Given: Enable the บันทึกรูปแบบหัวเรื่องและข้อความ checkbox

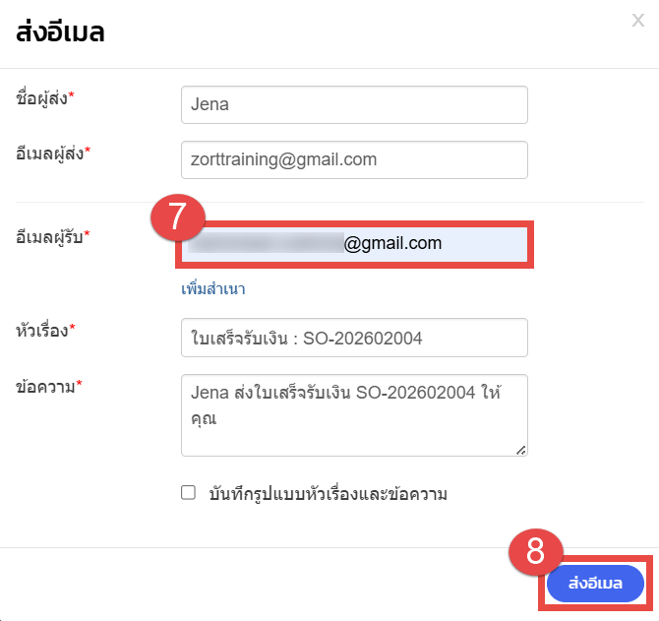Looking at the screenshot, I should click(189, 494).
